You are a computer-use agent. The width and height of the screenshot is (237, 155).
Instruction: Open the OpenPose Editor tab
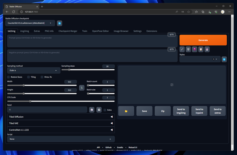pyautogui.click(x=100, y=31)
